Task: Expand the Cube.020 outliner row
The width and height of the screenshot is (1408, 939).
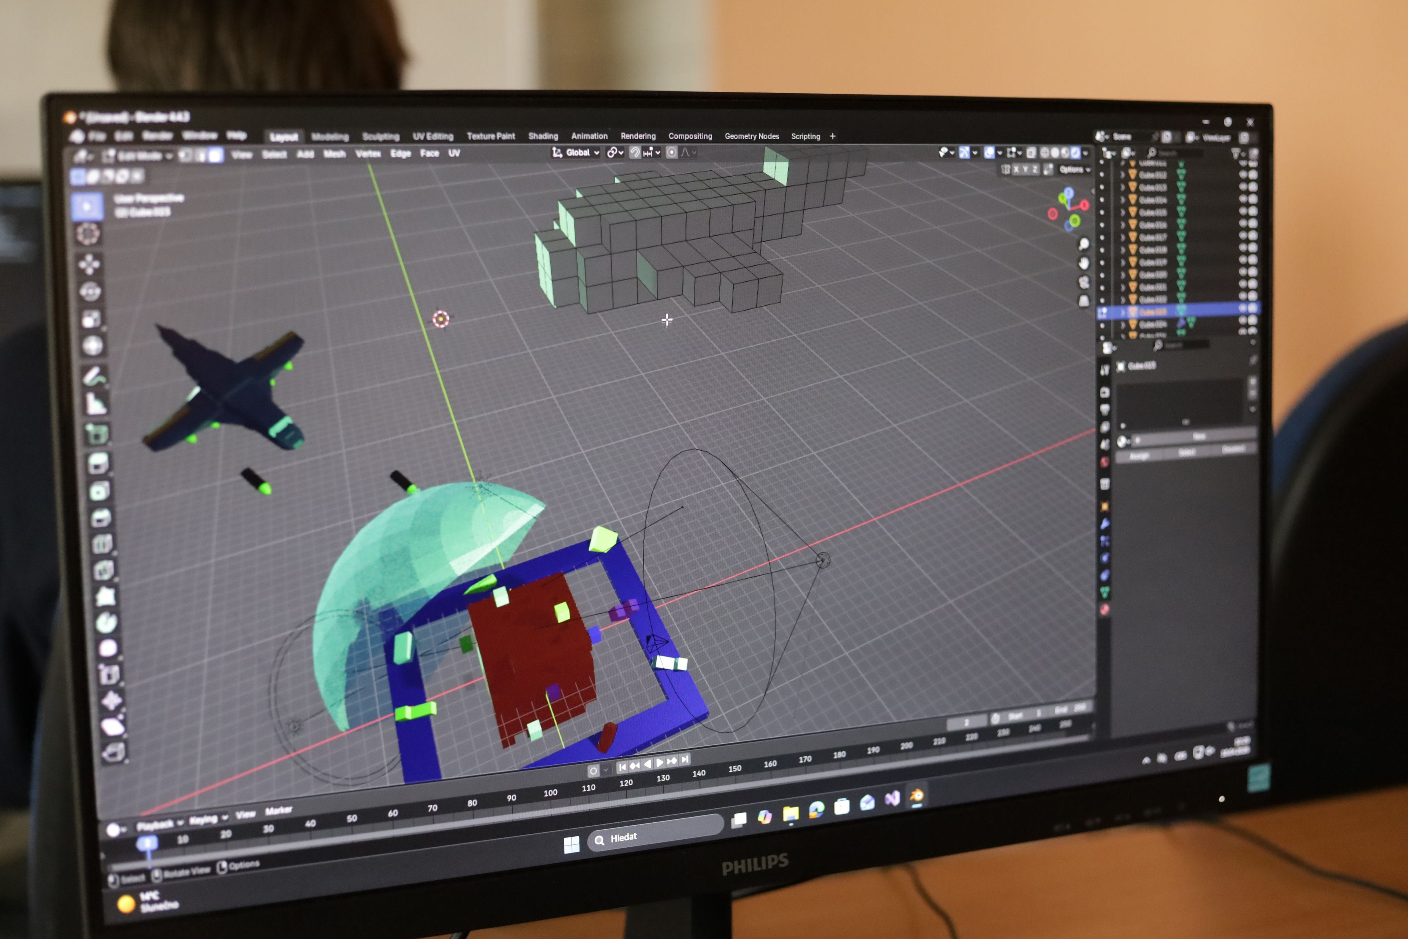Action: coord(1122,275)
